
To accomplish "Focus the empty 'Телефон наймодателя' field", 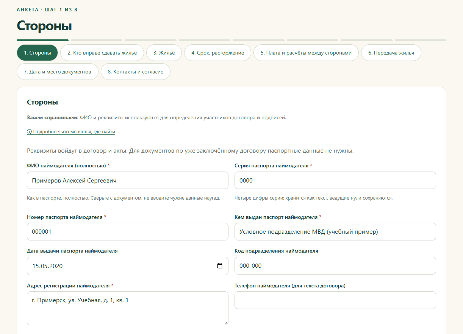I will click(335, 300).
